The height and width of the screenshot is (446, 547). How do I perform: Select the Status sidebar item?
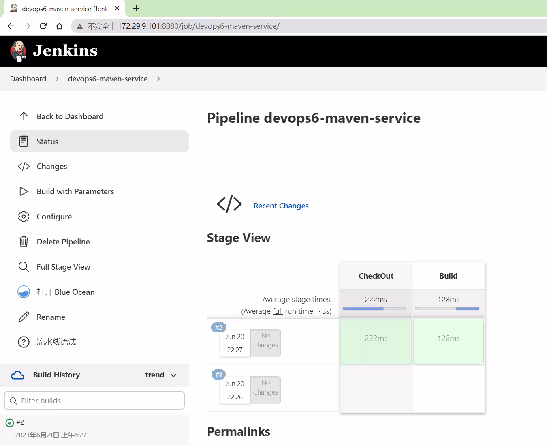pyautogui.click(x=100, y=142)
